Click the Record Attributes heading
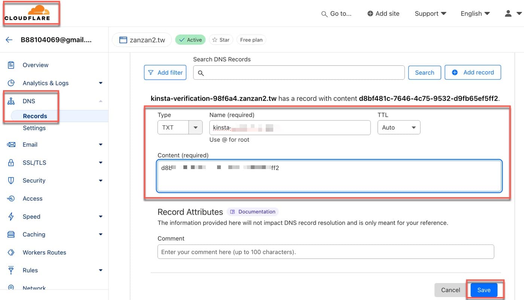Screen dimensions: 524x300 coord(190,212)
